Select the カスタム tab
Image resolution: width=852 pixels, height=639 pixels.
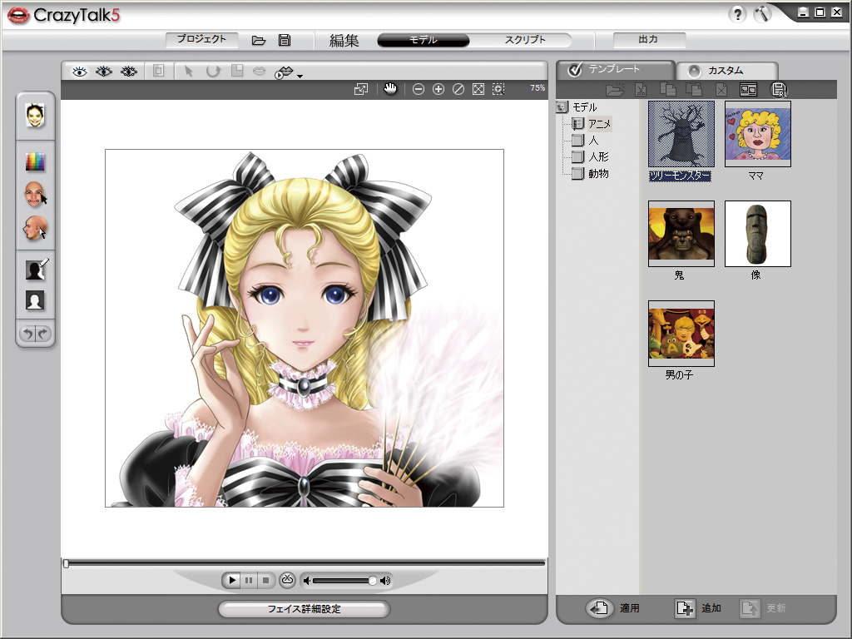click(x=726, y=71)
